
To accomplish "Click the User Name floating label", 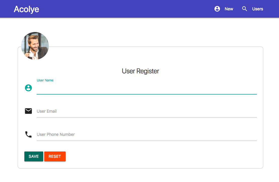I will click(x=45, y=80).
